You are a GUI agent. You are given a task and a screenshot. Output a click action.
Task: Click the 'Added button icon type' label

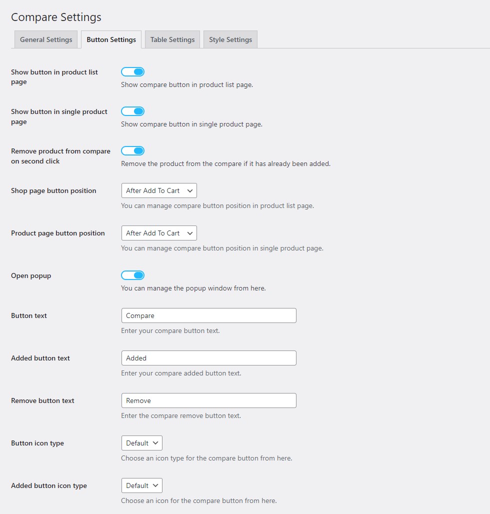click(49, 486)
